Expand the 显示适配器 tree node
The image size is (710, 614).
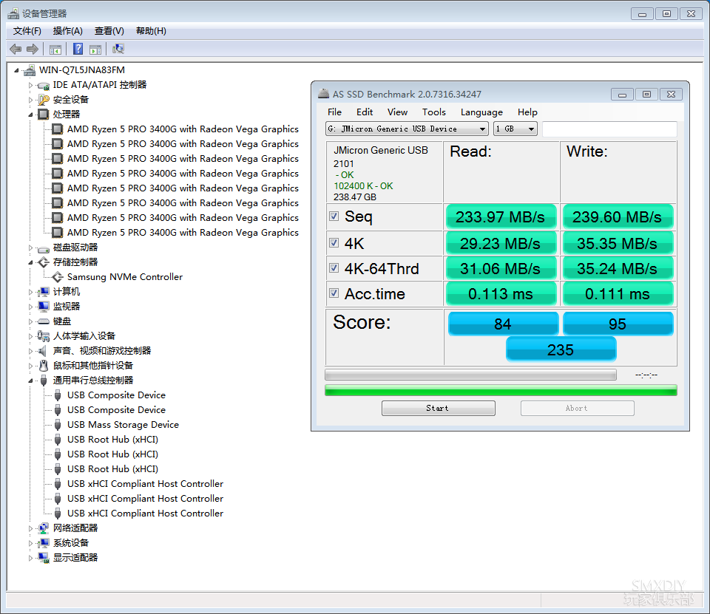pyautogui.click(x=30, y=558)
